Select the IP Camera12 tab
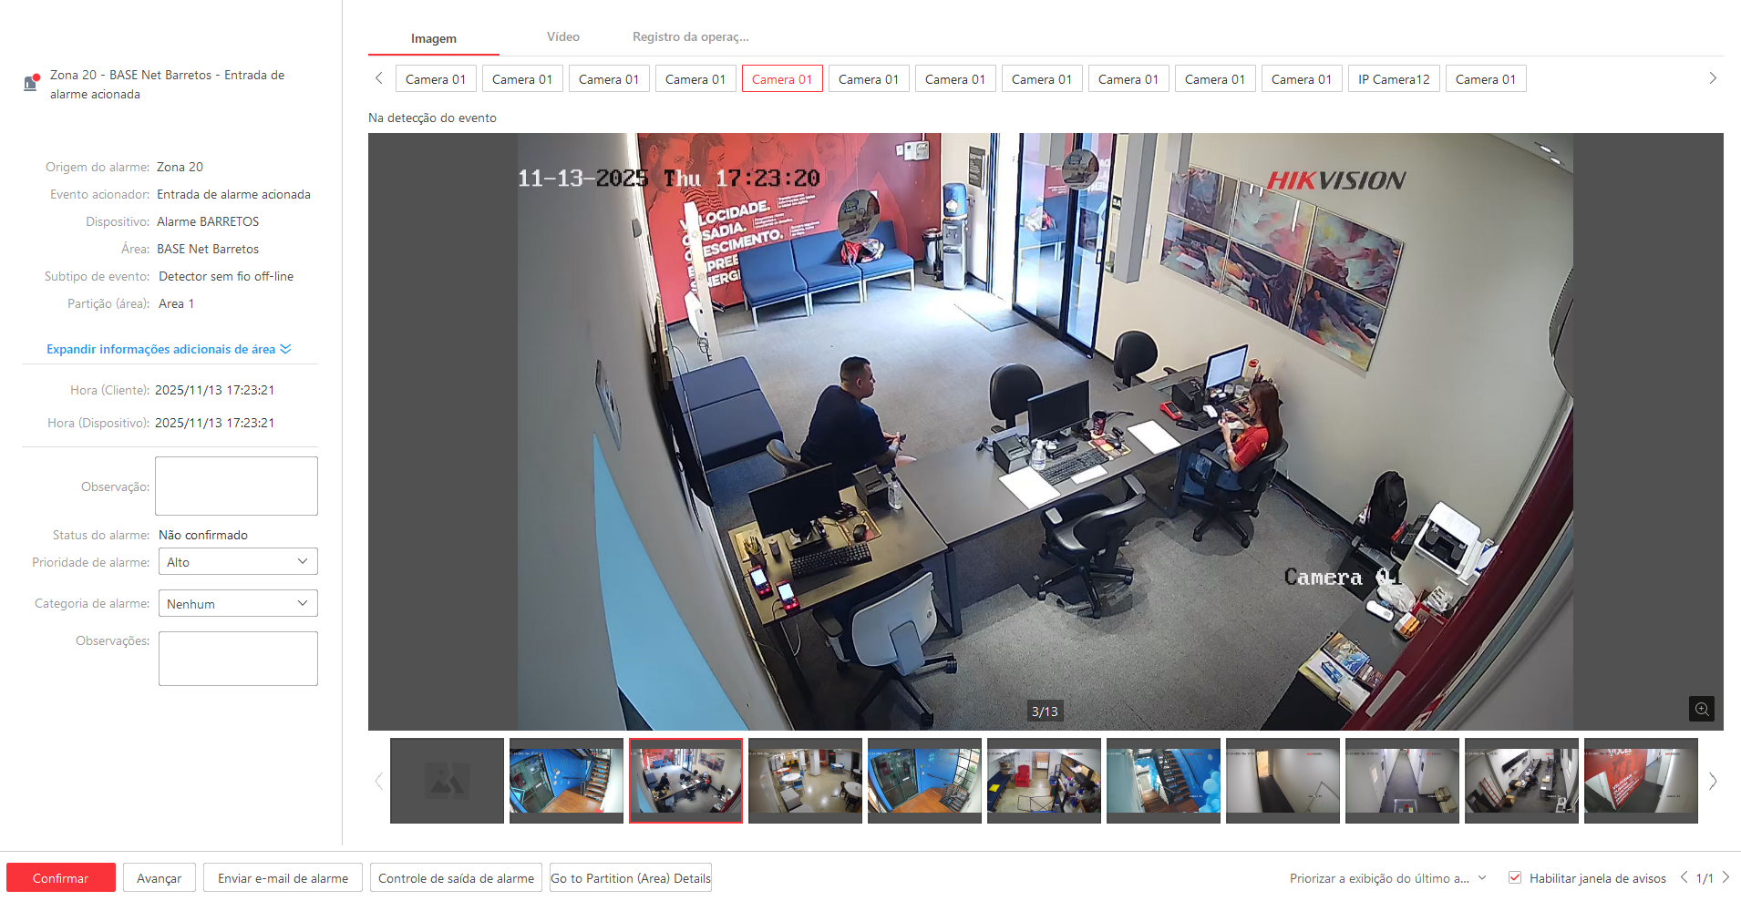The width and height of the screenshot is (1741, 901). 1393,79
